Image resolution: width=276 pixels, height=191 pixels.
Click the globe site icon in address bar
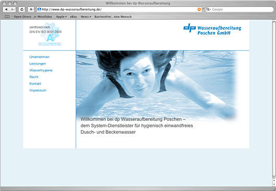pos(40,9)
